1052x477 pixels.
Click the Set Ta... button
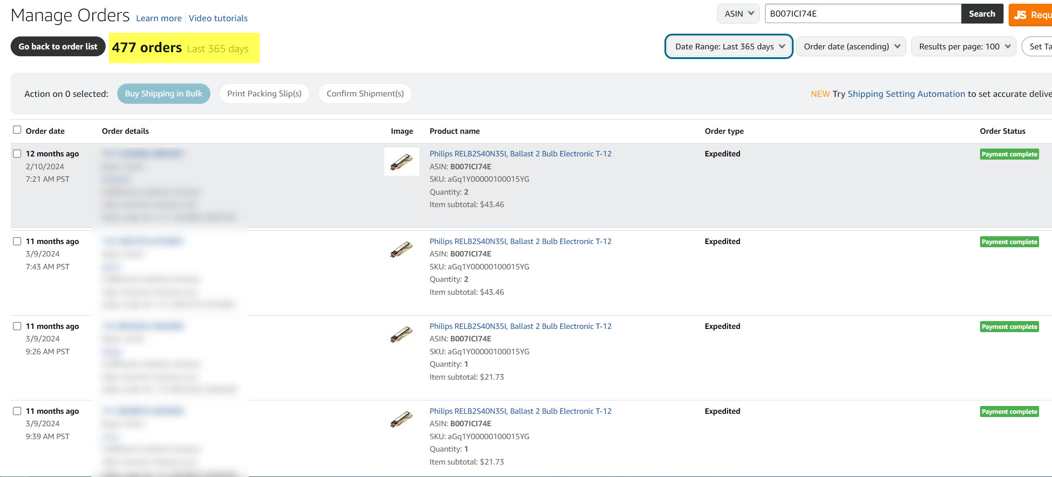tap(1037, 47)
